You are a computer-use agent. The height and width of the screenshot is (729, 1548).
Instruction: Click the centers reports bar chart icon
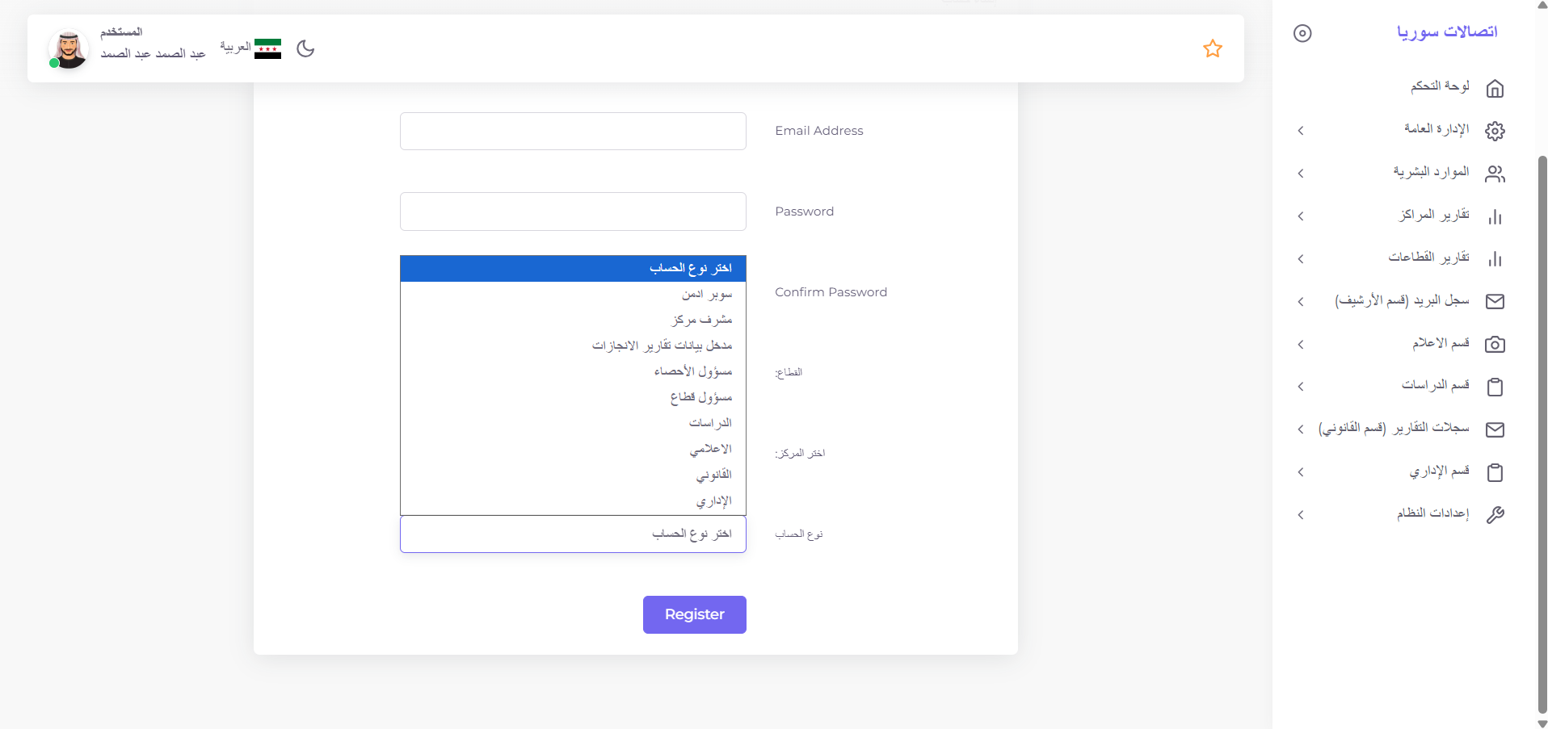(x=1495, y=216)
